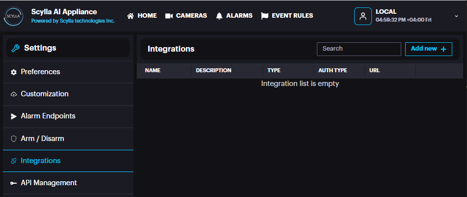This screenshot has height=197, width=467.
Task: Click the Settings wrench icon
Action: 15,48
